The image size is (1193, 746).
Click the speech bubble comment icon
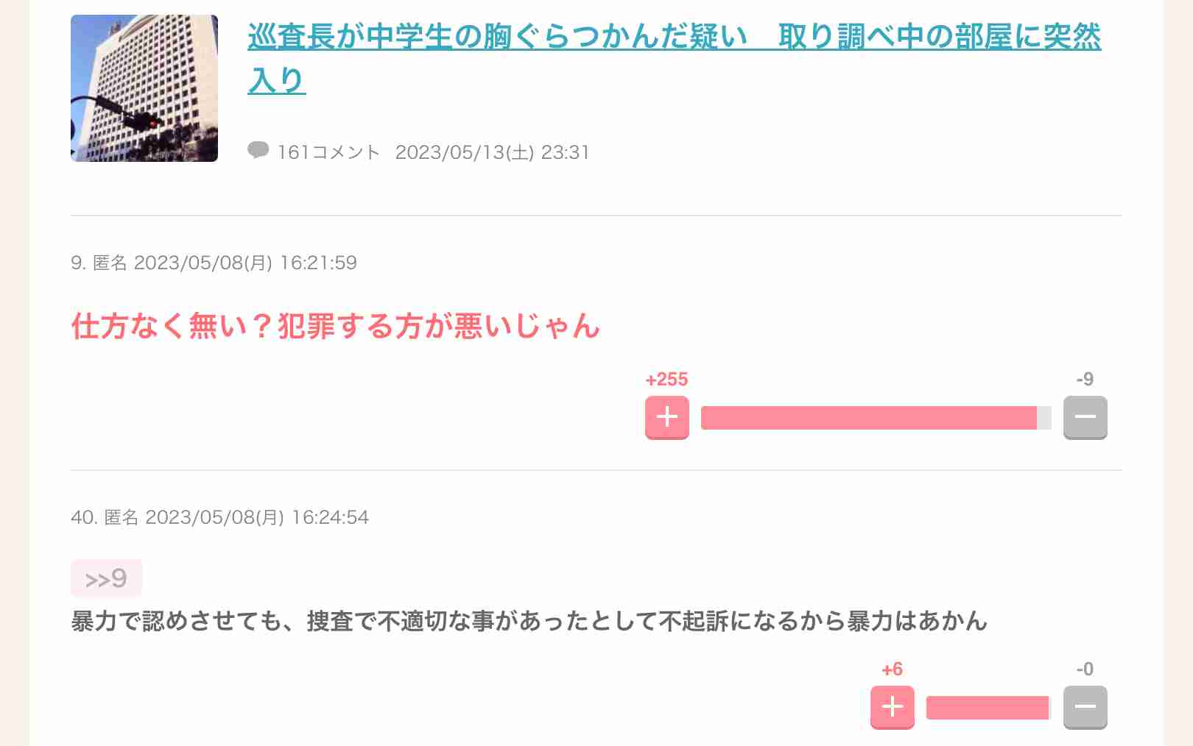(258, 152)
